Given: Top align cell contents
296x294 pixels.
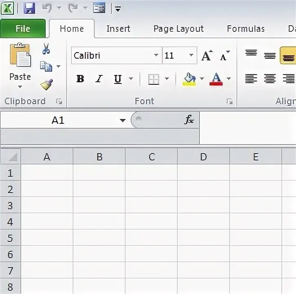Looking at the screenshot, I should point(251,53).
